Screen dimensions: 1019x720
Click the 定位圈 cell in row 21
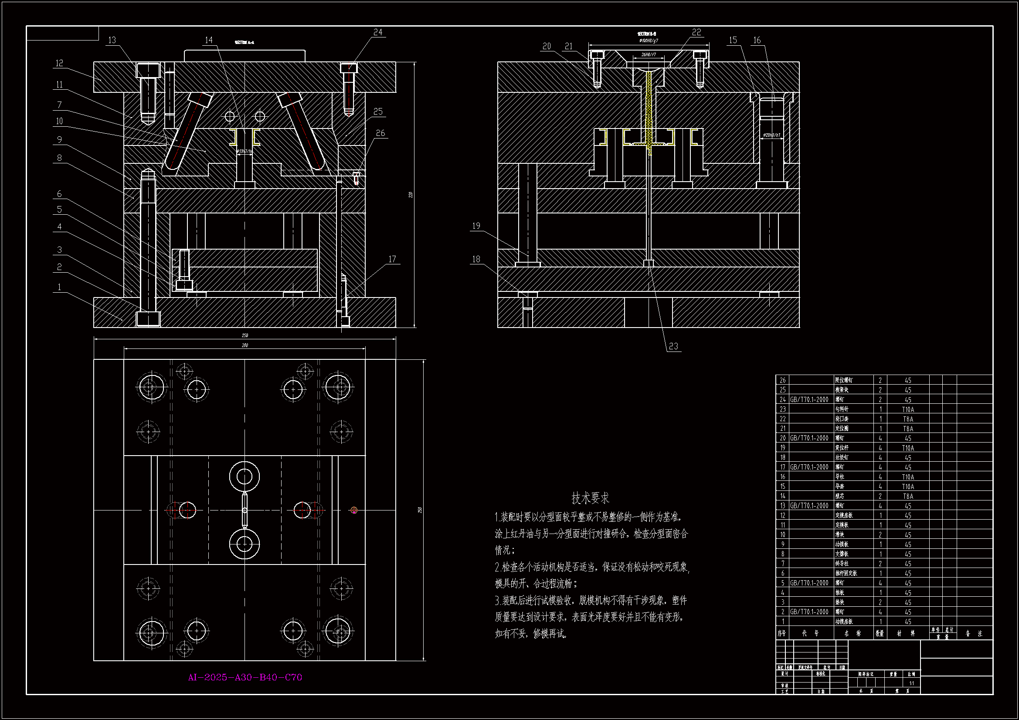842,429
